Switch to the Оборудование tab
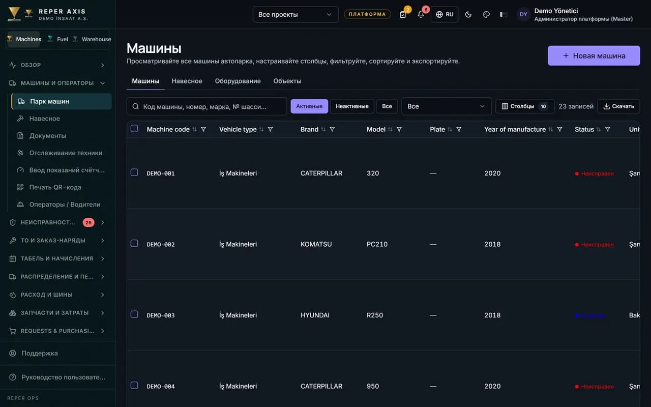Viewport: 651px width, 407px height. pyautogui.click(x=238, y=81)
